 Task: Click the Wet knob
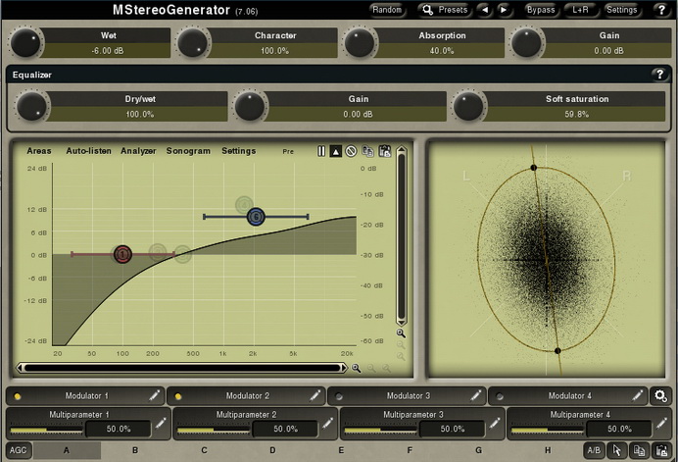coord(25,43)
